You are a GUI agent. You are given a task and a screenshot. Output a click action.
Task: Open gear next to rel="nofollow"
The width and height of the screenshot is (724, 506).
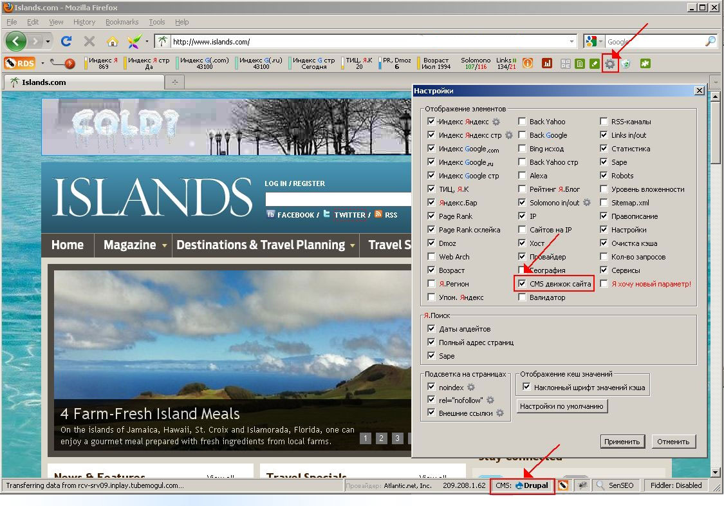(x=490, y=400)
